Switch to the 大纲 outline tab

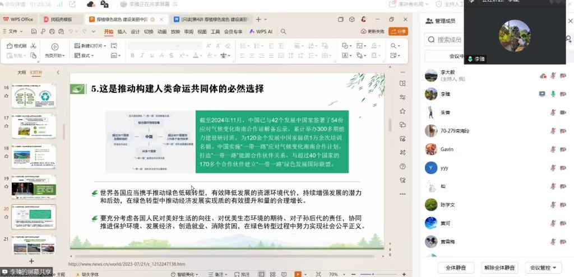pyautogui.click(x=21, y=73)
